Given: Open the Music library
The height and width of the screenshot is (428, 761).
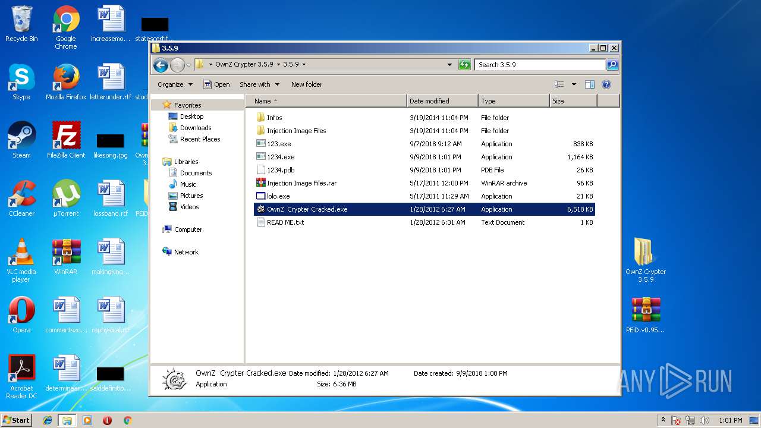Looking at the screenshot, I should [x=188, y=184].
